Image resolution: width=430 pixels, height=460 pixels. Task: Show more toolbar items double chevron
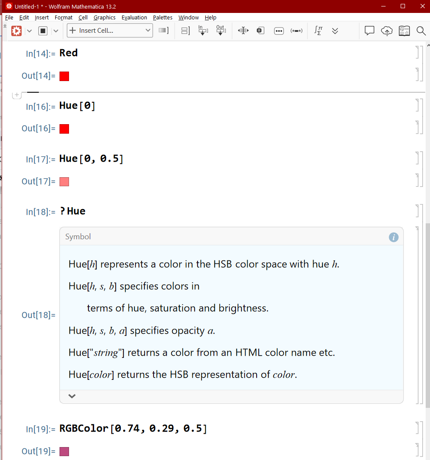pos(335,31)
